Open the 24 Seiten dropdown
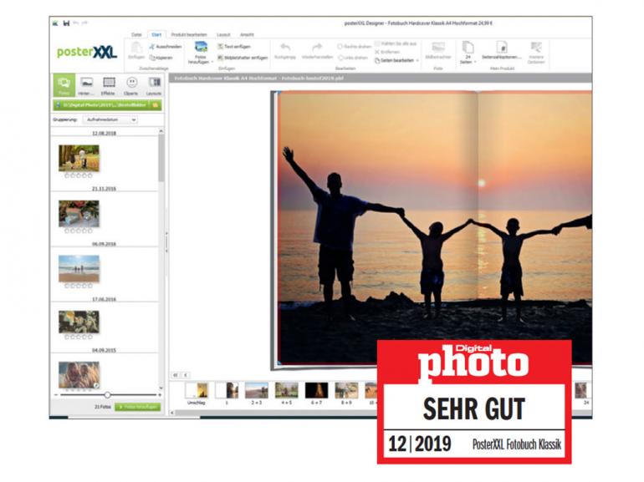Viewport: 644px width, 482px height. click(468, 62)
